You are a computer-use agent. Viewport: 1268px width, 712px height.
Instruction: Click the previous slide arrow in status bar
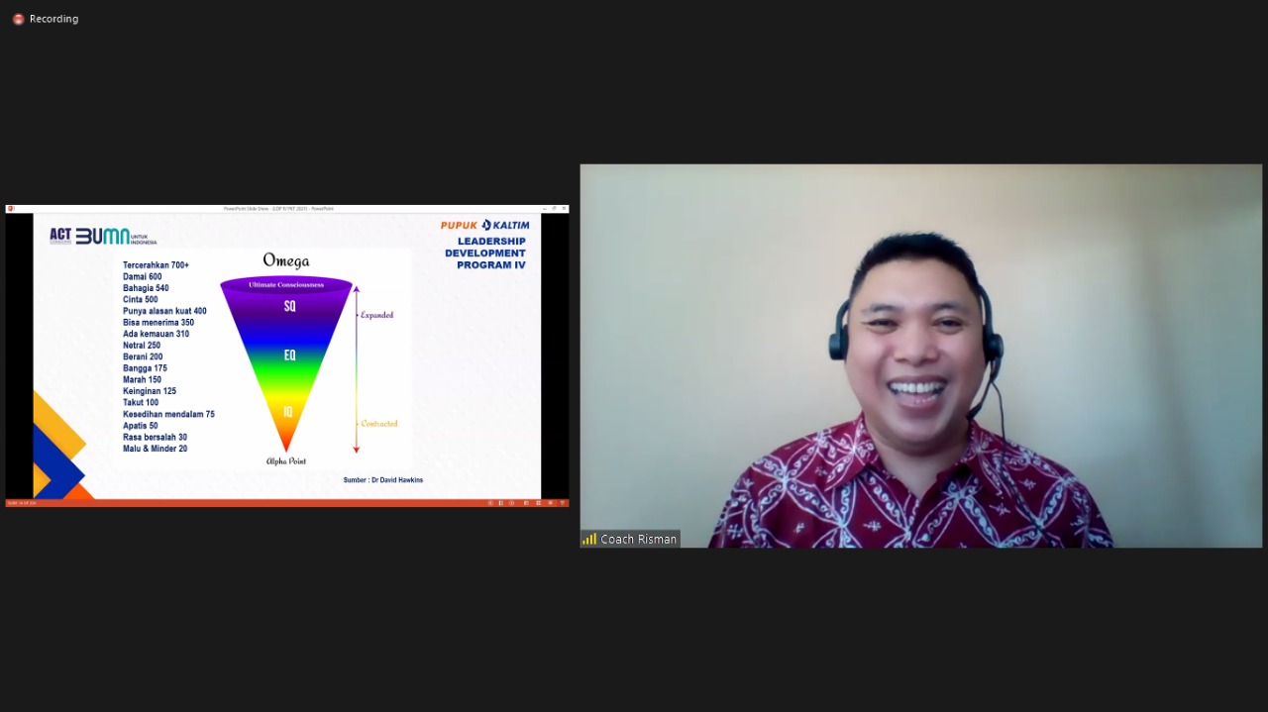(489, 503)
